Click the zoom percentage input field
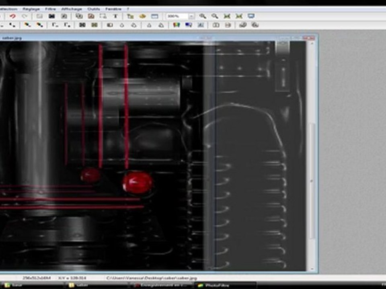386x289 pixels. click(177, 16)
